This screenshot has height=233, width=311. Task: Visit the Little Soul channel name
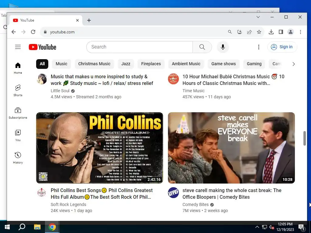60,91
